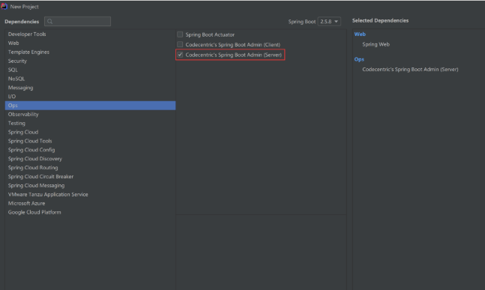Choose the Security category
Viewport: 485px width, 290px height.
90,61
